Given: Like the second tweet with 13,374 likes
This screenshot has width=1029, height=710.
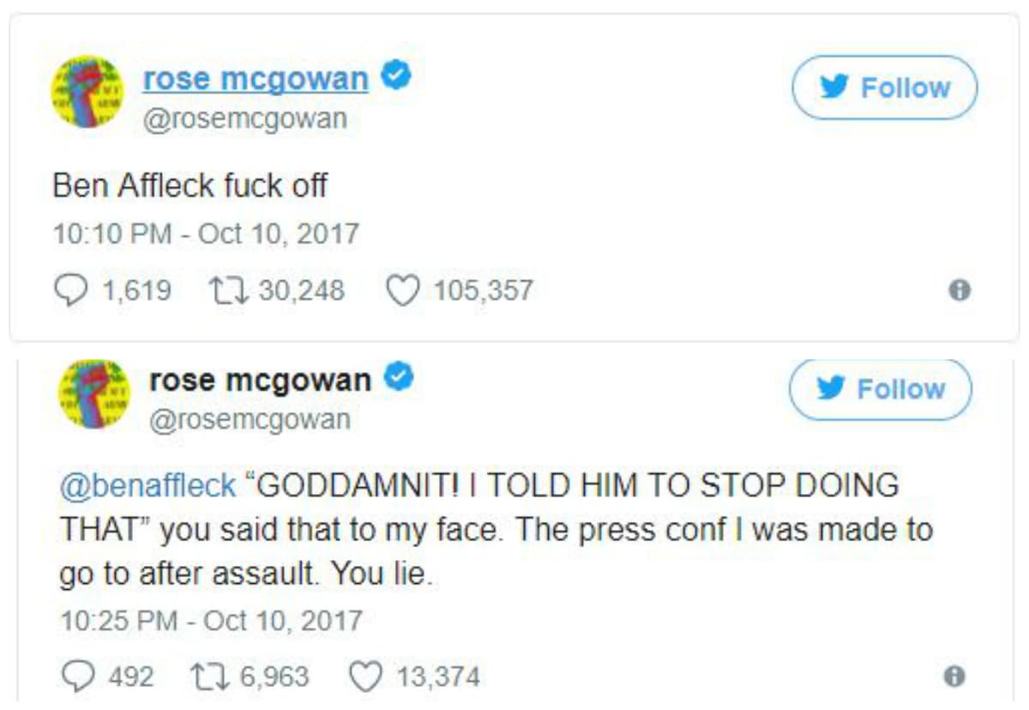Looking at the screenshot, I should pyautogui.click(x=364, y=677).
